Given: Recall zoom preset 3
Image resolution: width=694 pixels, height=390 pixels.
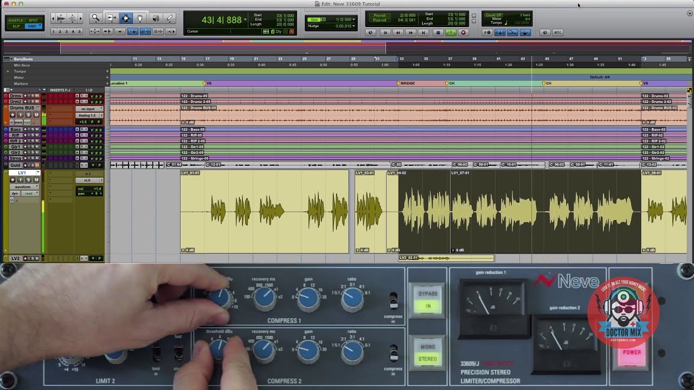Looking at the screenshot, I should (66, 31).
